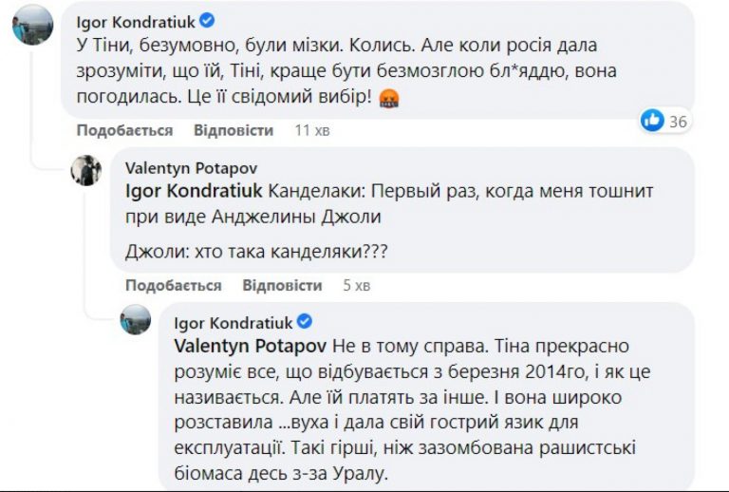729x492 pixels.
Task: Click Подобається under the top comment
Action: 124,130
